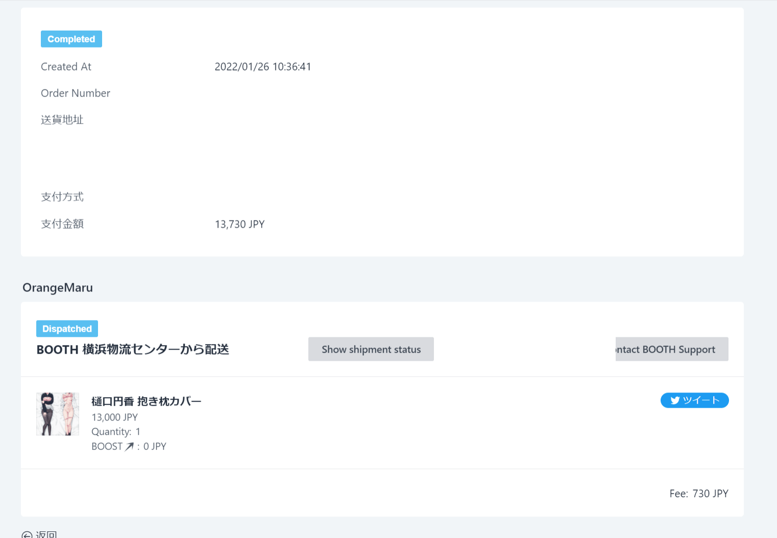This screenshot has height=538, width=777.
Task: Select the created date 2022/01/26 10:36:41
Action: [263, 67]
